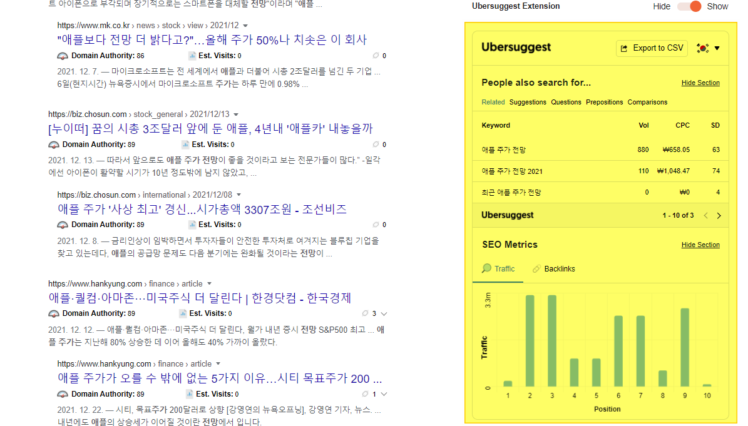This screenshot has height=426, width=748.
Task: Click Domain Authority gauge for 애플·퀄컴·아마존 result
Action: [53, 313]
